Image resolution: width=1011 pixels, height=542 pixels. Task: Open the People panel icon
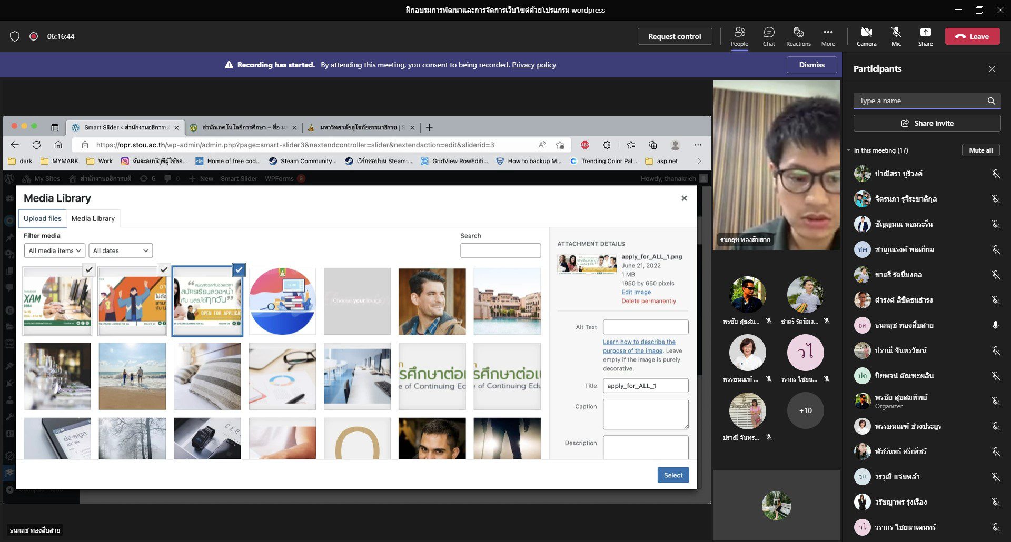(739, 36)
